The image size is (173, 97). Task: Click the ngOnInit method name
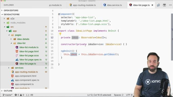(66, 51)
